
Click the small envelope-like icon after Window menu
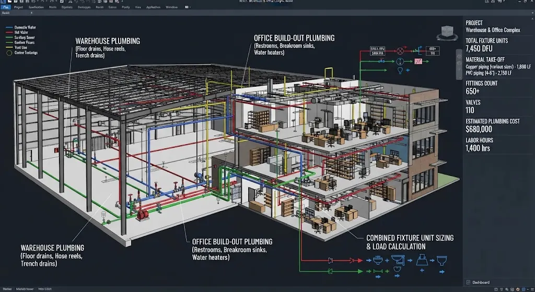click(187, 7)
